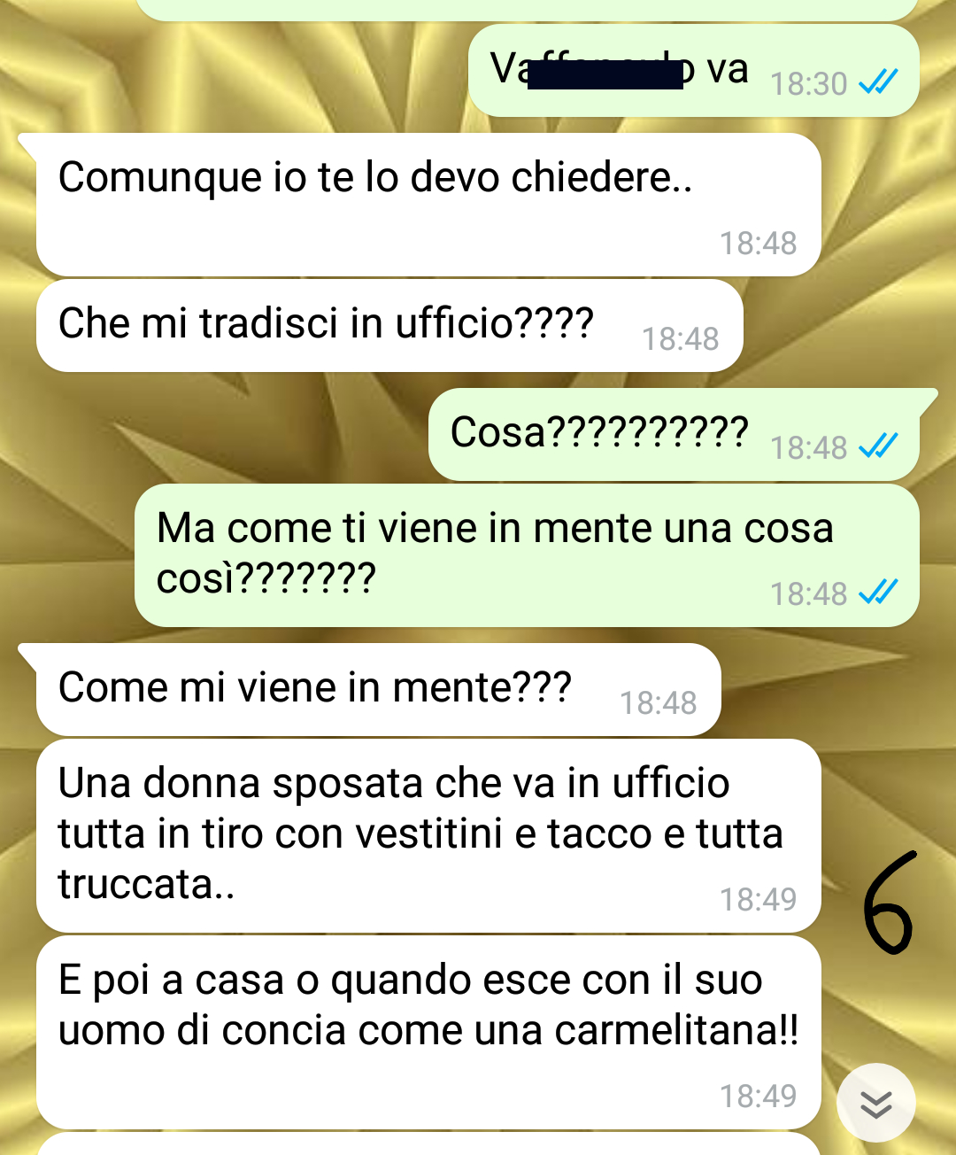This screenshot has height=1155, width=956.
Task: Select the 'Comunque io te lo devo chiedere' message
Action: click(x=428, y=205)
